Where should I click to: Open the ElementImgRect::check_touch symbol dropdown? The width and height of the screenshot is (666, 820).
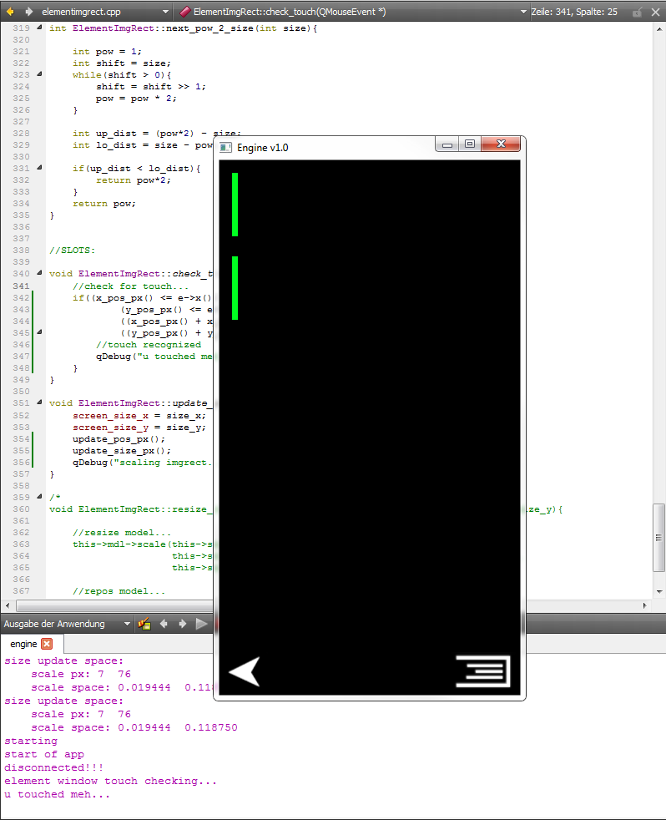click(523, 12)
